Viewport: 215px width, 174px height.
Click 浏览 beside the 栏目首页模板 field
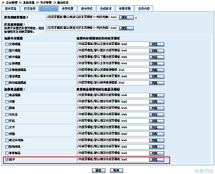(126, 28)
